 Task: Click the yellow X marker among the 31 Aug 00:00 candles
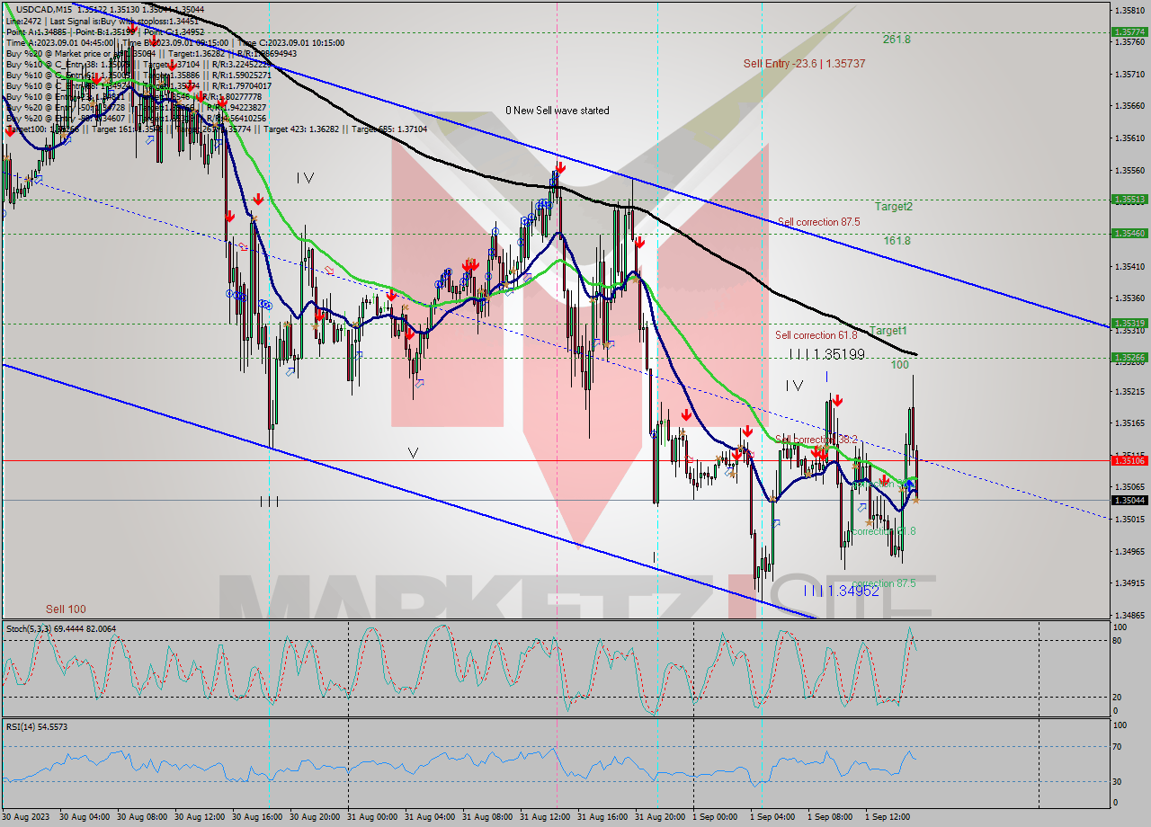tap(405, 307)
